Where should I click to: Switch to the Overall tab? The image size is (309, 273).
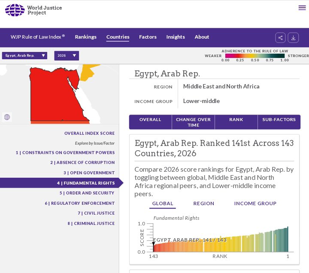coord(150,122)
